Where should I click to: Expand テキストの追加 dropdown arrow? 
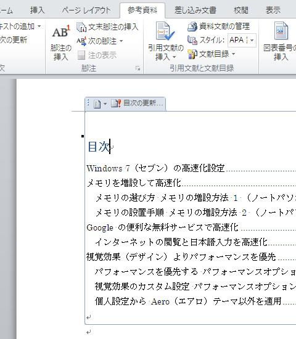click(39, 27)
